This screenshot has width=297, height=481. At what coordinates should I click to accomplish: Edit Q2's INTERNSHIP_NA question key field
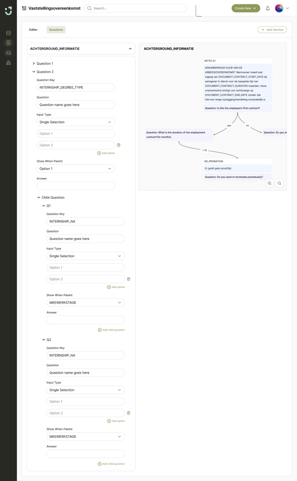[86, 356]
